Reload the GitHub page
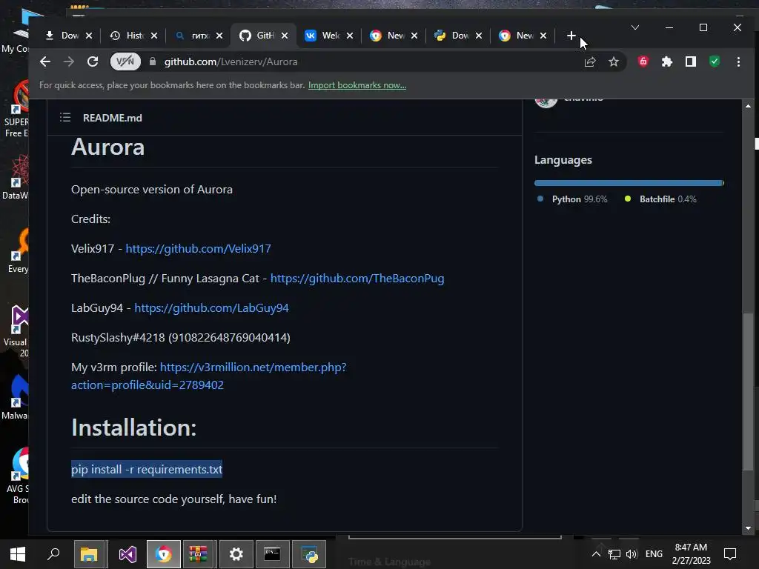 click(x=93, y=62)
